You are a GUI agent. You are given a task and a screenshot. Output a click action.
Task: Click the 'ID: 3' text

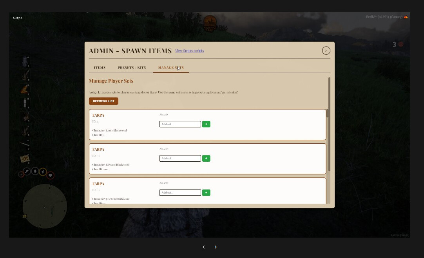(x=95, y=121)
